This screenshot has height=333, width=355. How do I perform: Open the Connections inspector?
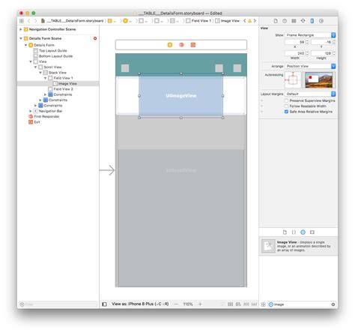(x=321, y=21)
